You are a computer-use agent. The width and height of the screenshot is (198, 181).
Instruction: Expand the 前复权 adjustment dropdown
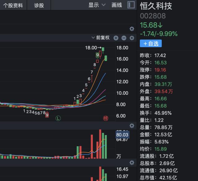[101, 38]
